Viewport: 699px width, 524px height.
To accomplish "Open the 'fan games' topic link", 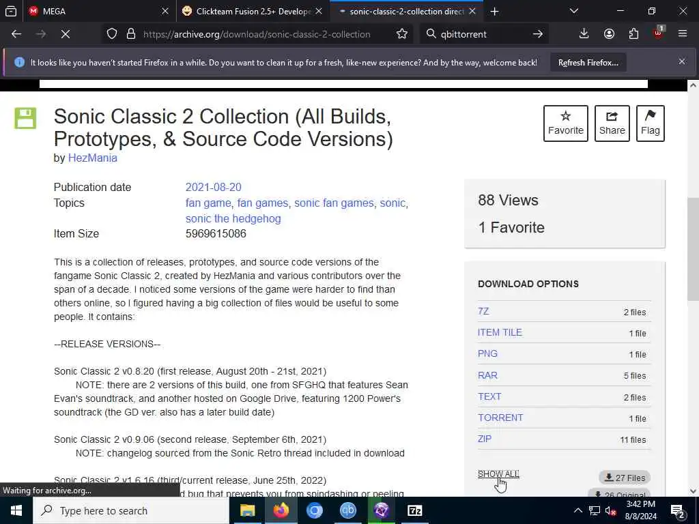I will (263, 203).
